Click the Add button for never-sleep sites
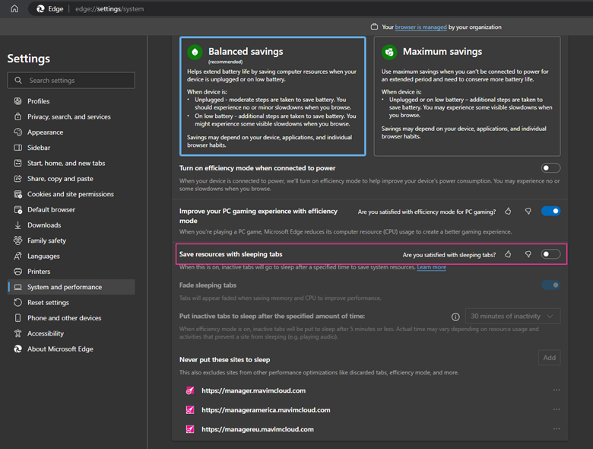This screenshot has height=449, width=593. pyautogui.click(x=549, y=358)
